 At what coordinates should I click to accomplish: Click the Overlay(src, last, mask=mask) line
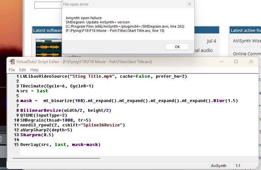point(60,145)
